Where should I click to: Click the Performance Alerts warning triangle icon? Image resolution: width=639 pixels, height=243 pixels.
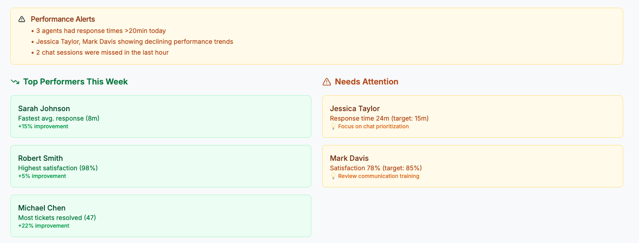click(22, 19)
